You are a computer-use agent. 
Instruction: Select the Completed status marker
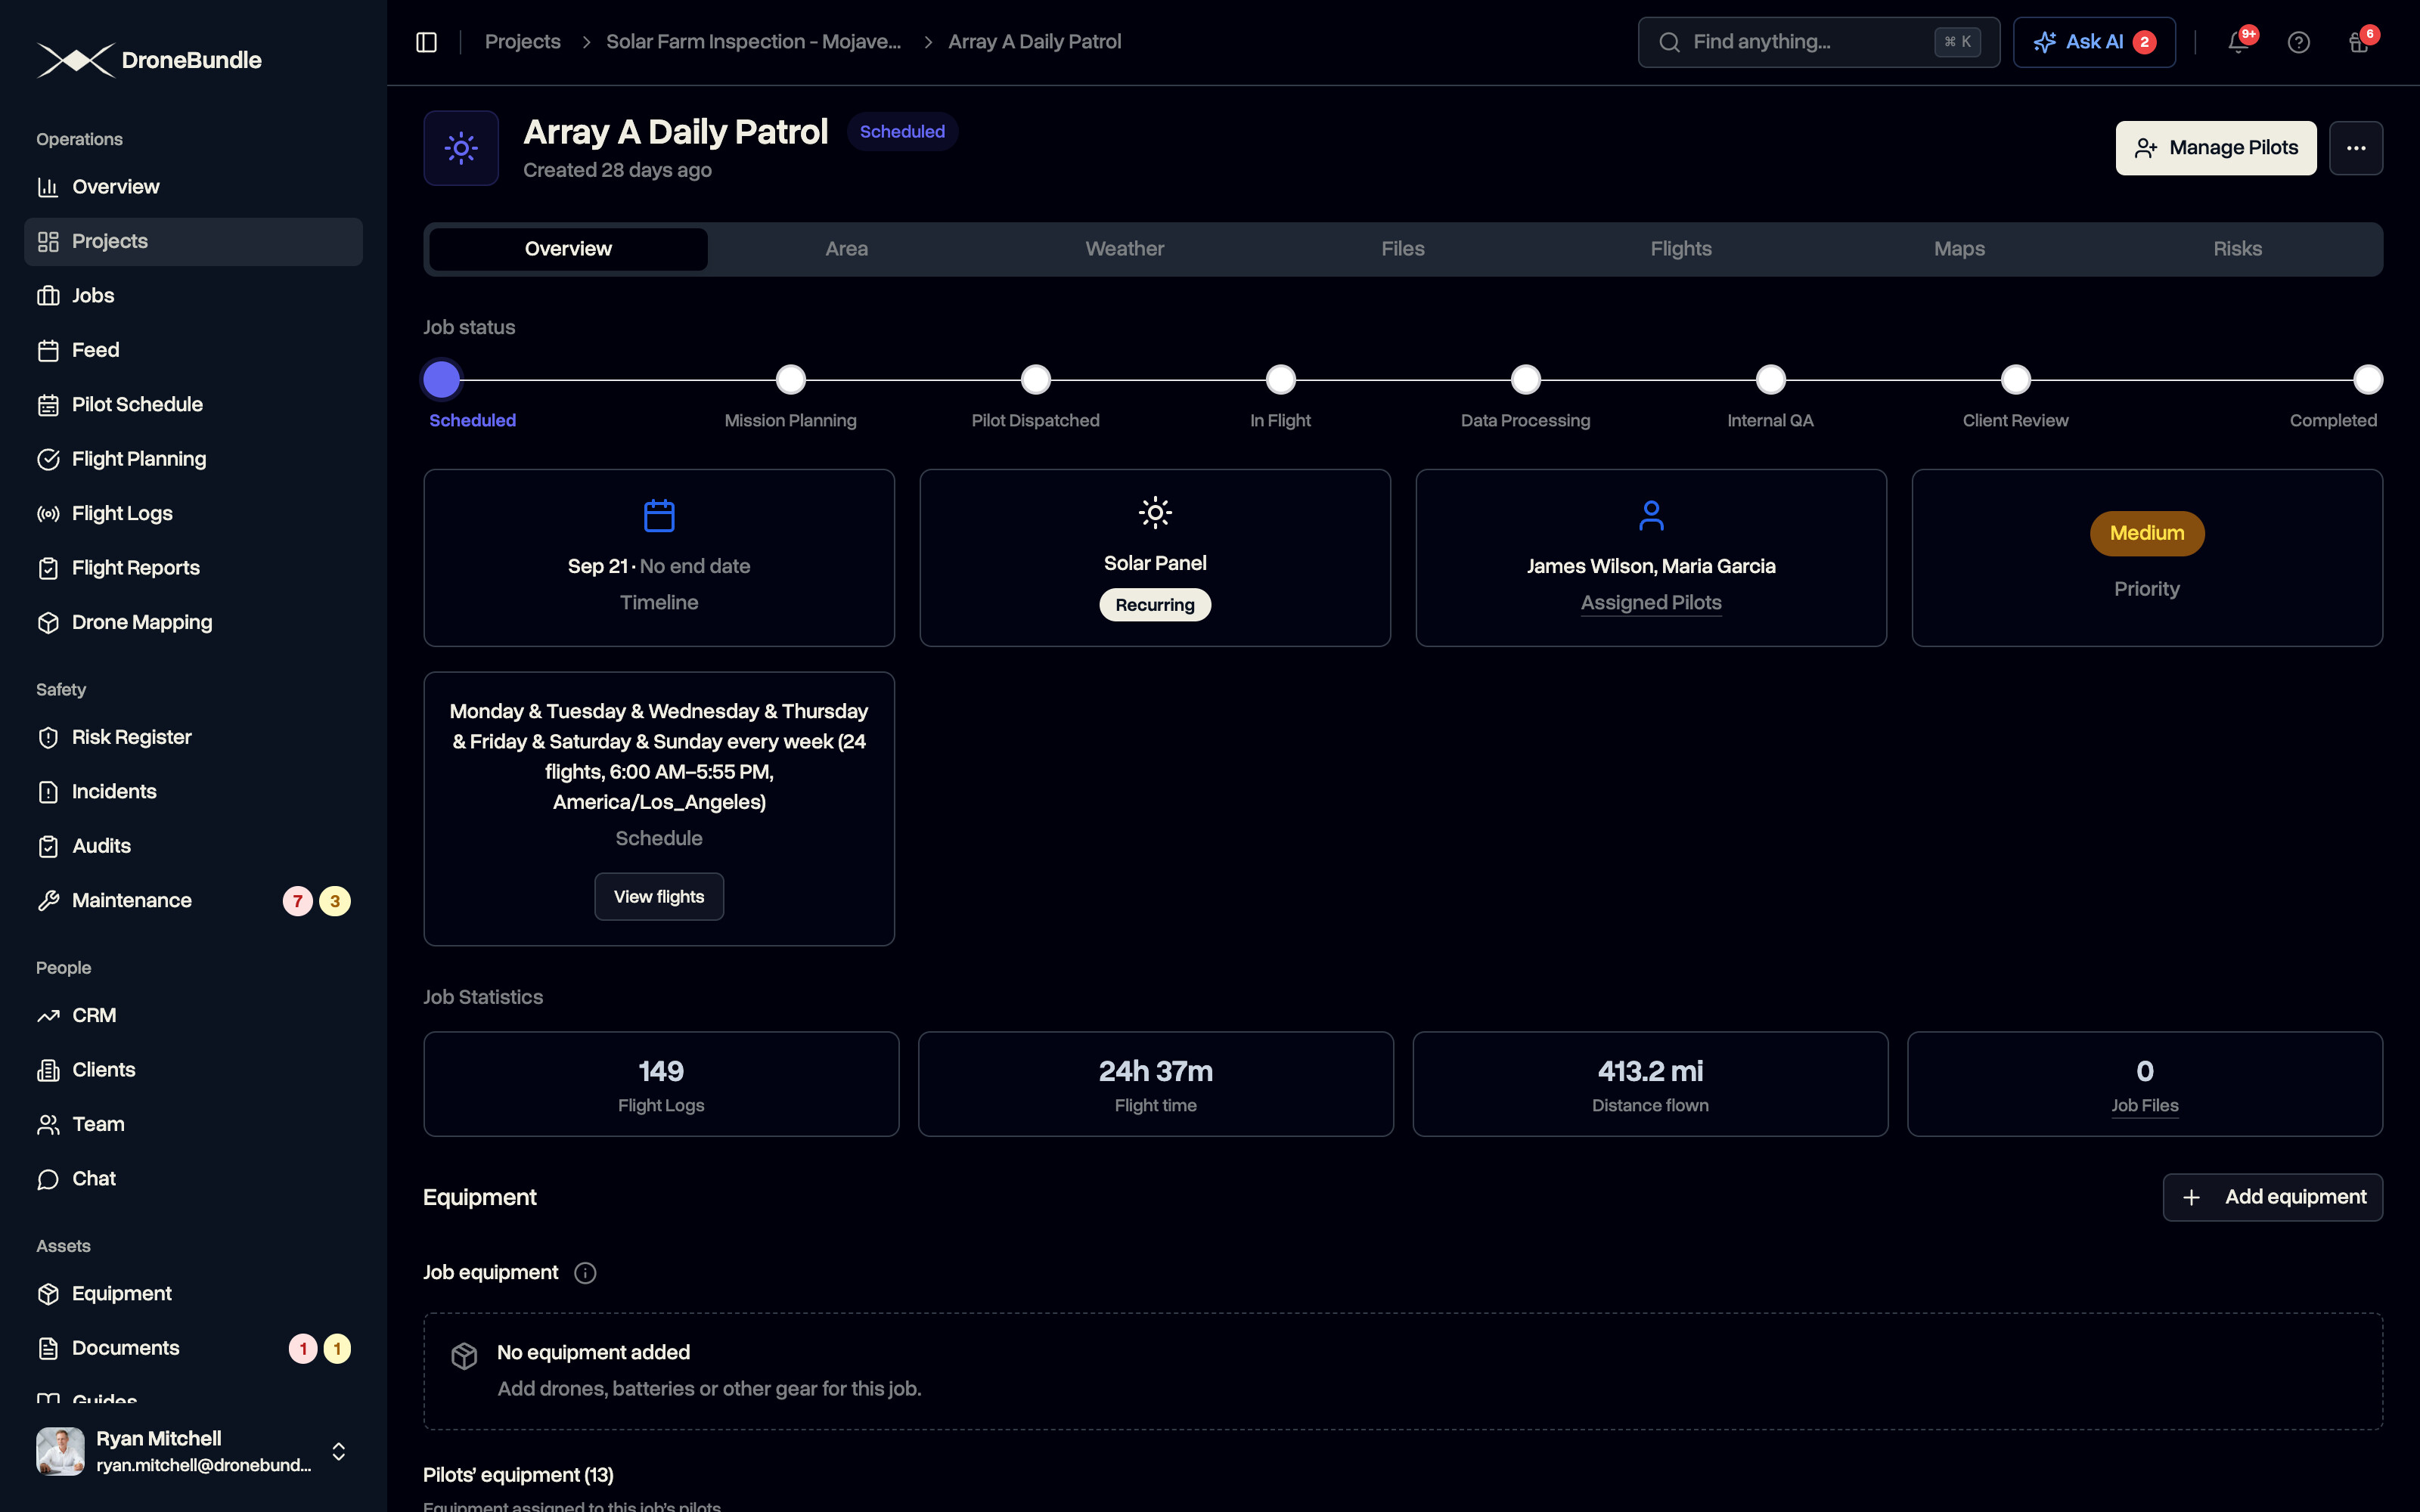click(x=2367, y=380)
